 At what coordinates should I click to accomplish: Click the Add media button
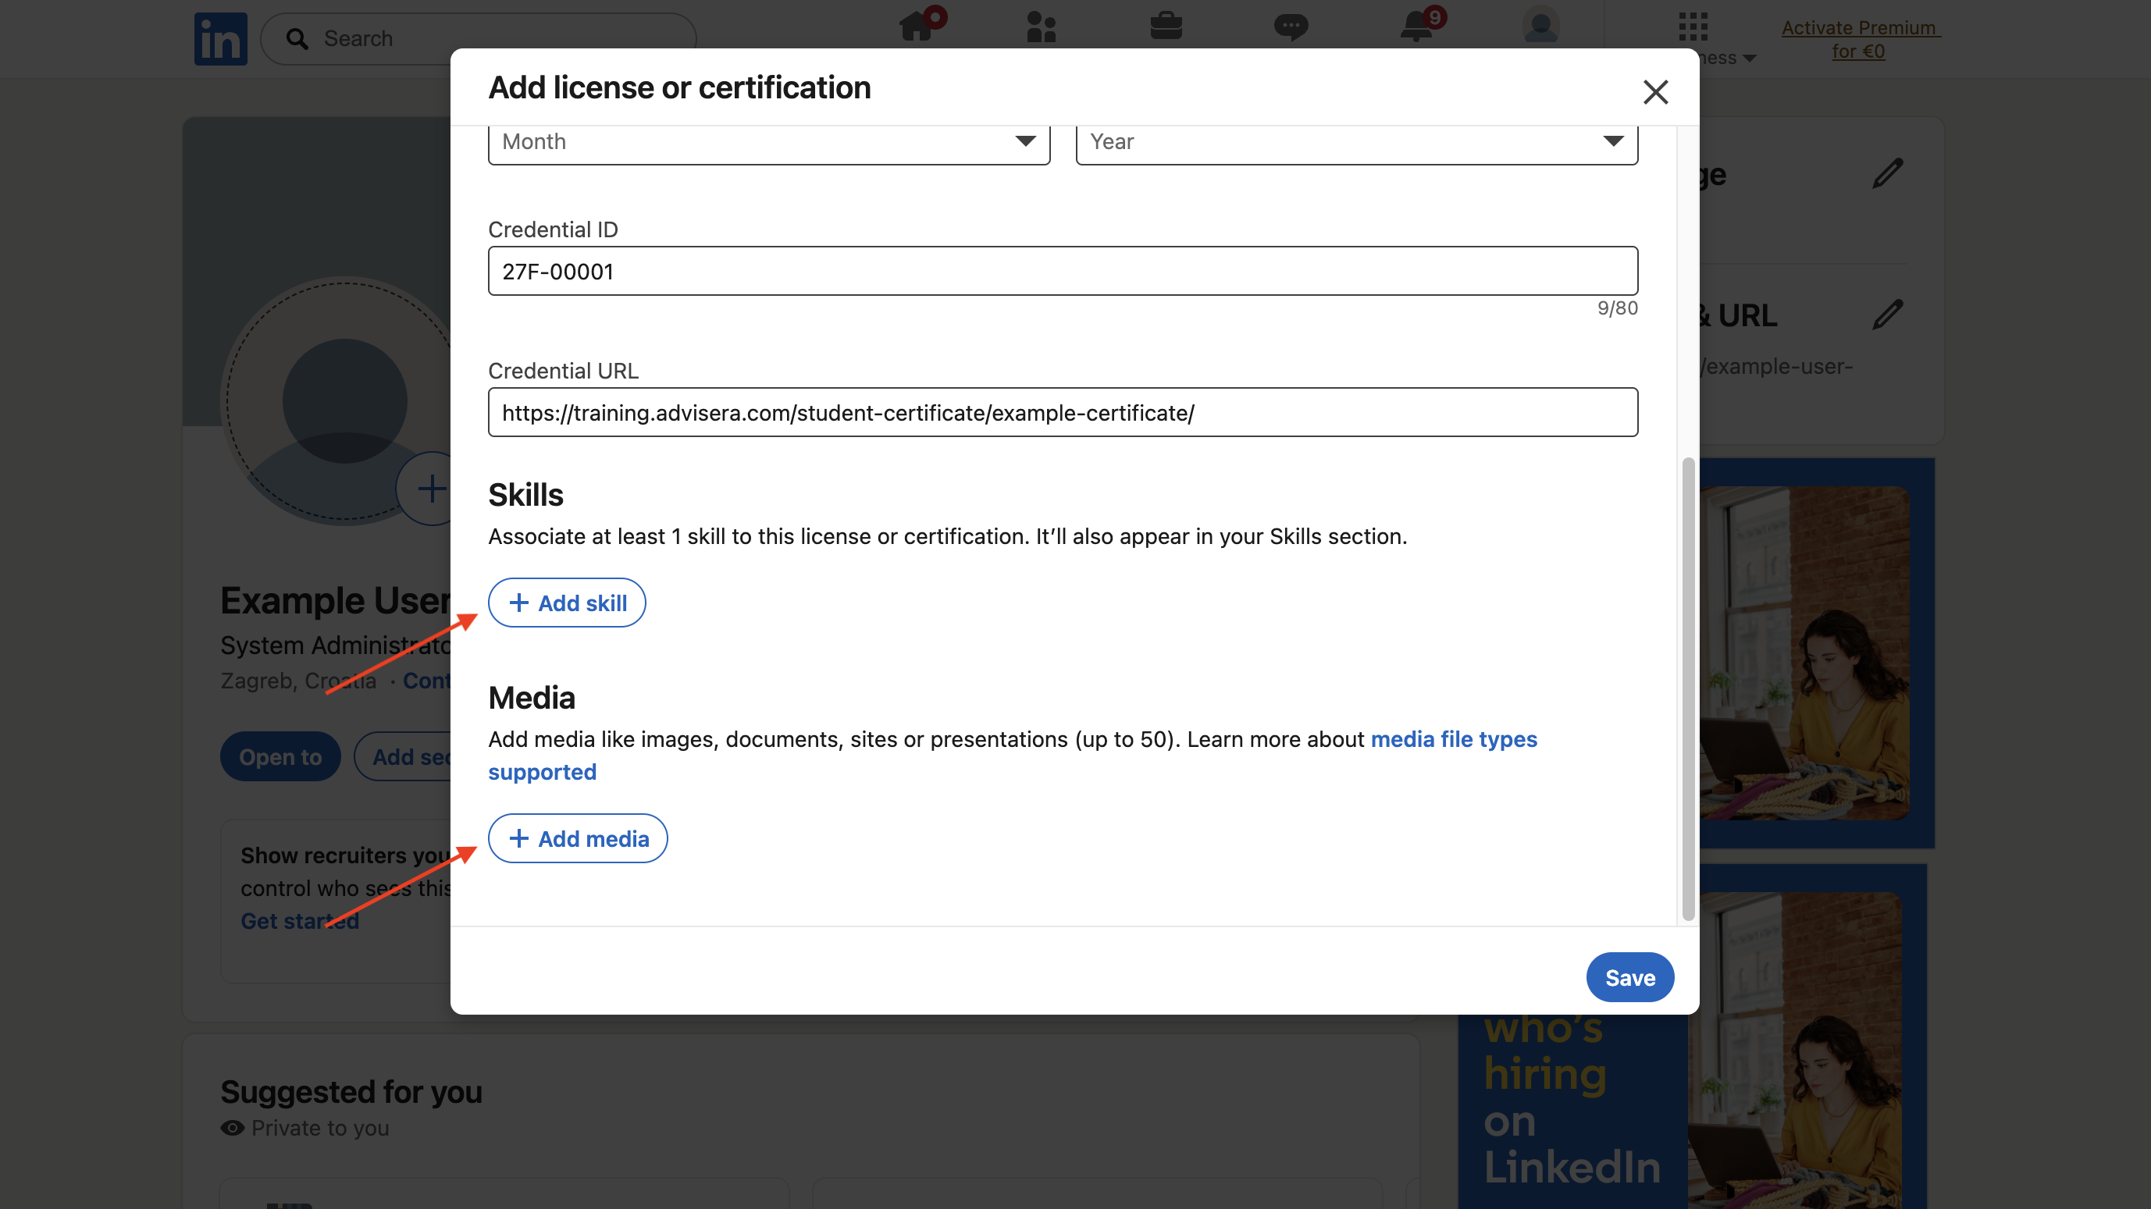pos(578,838)
